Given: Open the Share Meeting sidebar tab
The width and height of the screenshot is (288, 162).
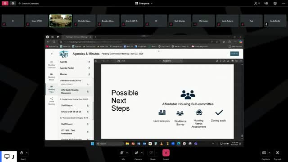Looking at the screenshot, I should (51, 101).
